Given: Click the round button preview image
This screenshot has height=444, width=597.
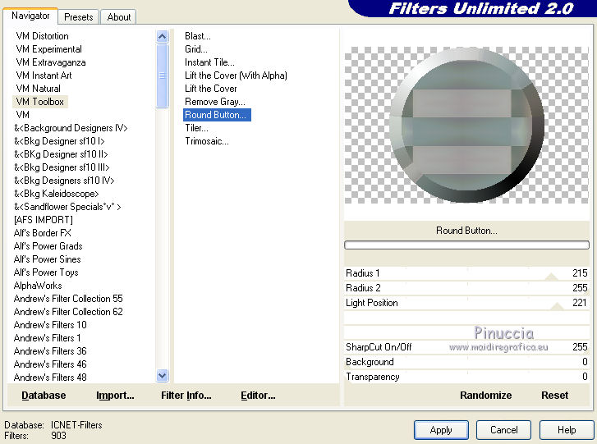Looking at the screenshot, I should point(466,125).
